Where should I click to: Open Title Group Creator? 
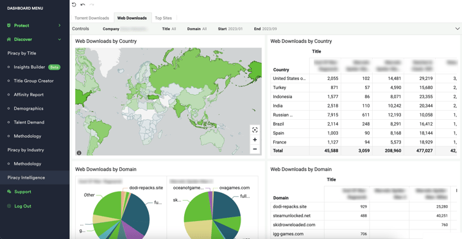coord(33,81)
